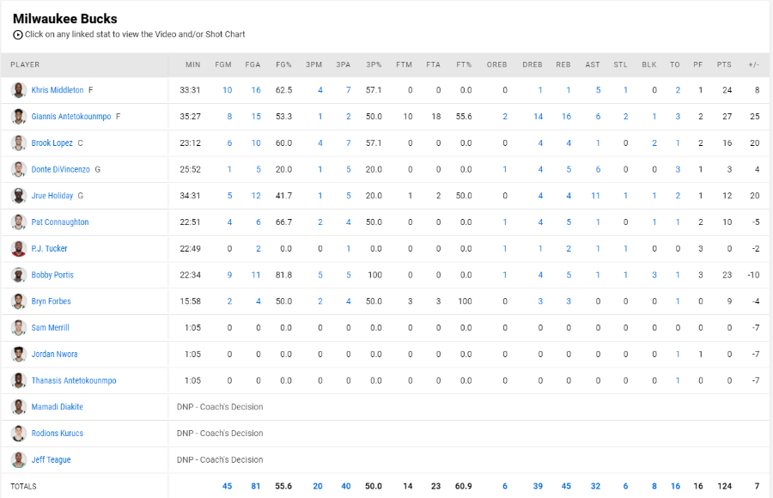
Task: Open Mamadi Diakite's player profile link
Action: pos(58,407)
